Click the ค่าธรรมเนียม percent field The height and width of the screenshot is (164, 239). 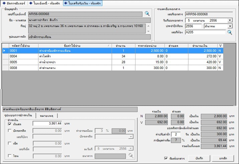(99, 131)
